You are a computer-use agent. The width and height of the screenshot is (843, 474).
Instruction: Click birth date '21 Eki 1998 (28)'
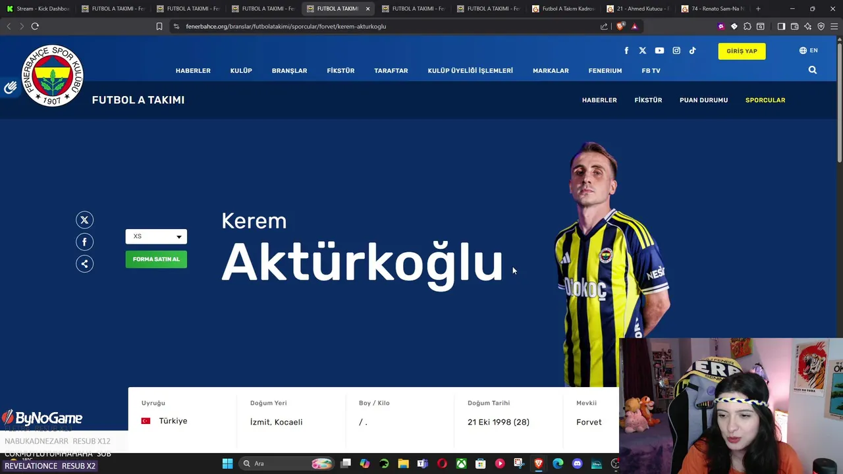click(499, 422)
